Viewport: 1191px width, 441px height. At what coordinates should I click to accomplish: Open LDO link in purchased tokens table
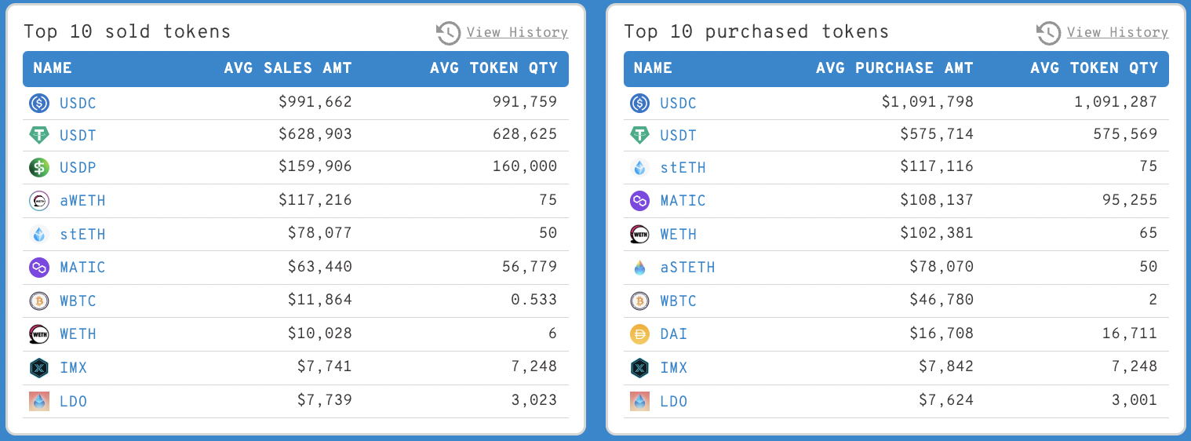[x=673, y=402]
